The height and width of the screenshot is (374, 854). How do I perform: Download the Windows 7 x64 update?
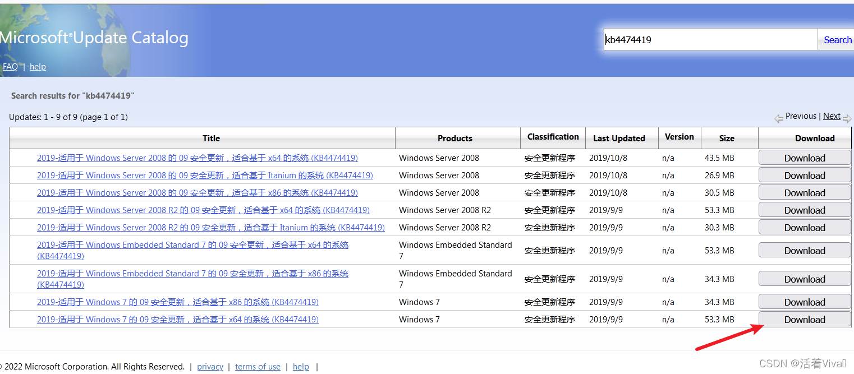click(x=805, y=320)
